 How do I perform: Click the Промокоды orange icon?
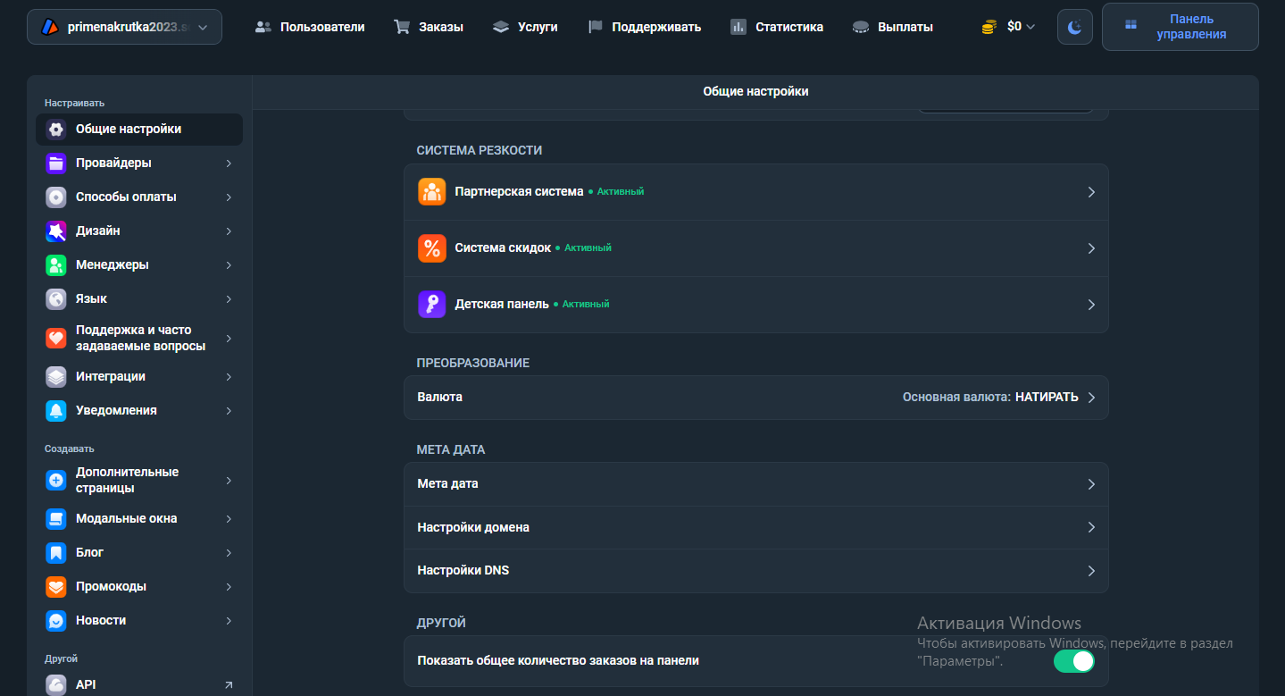pos(56,587)
